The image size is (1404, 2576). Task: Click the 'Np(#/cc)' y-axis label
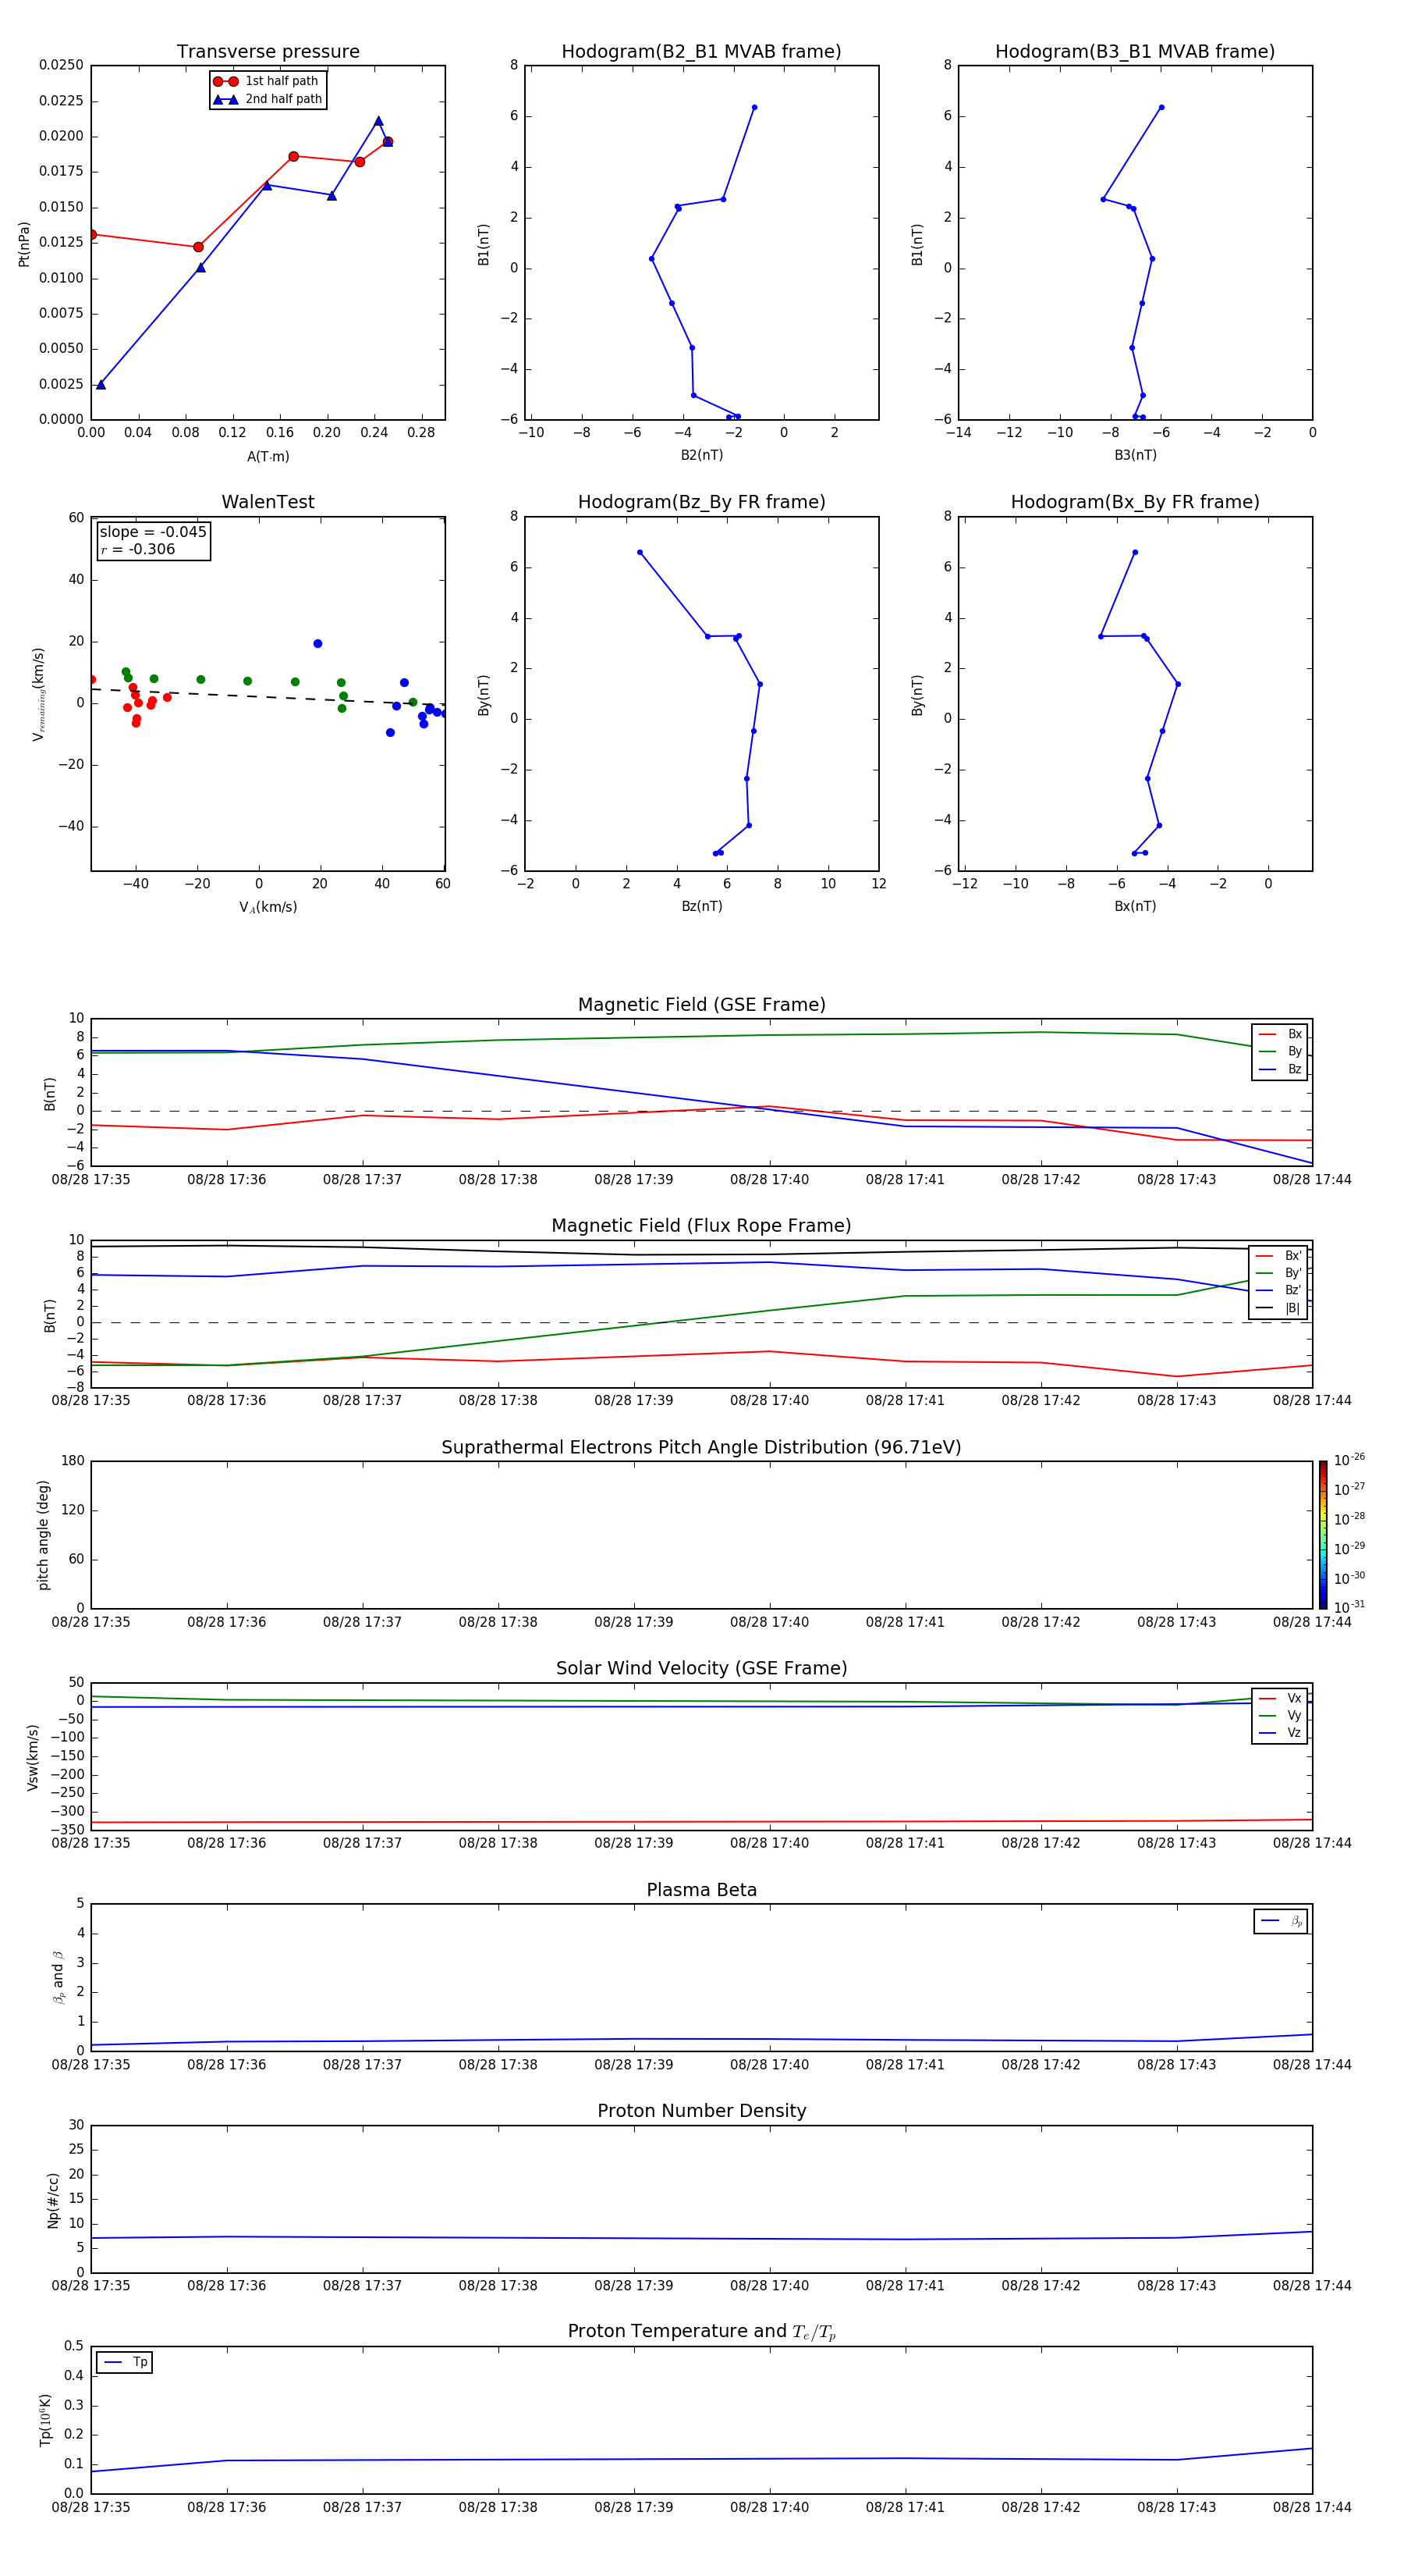(53, 2198)
